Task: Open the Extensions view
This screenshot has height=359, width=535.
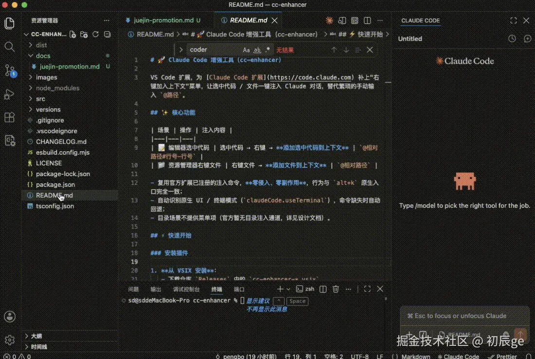Action: 10,117
